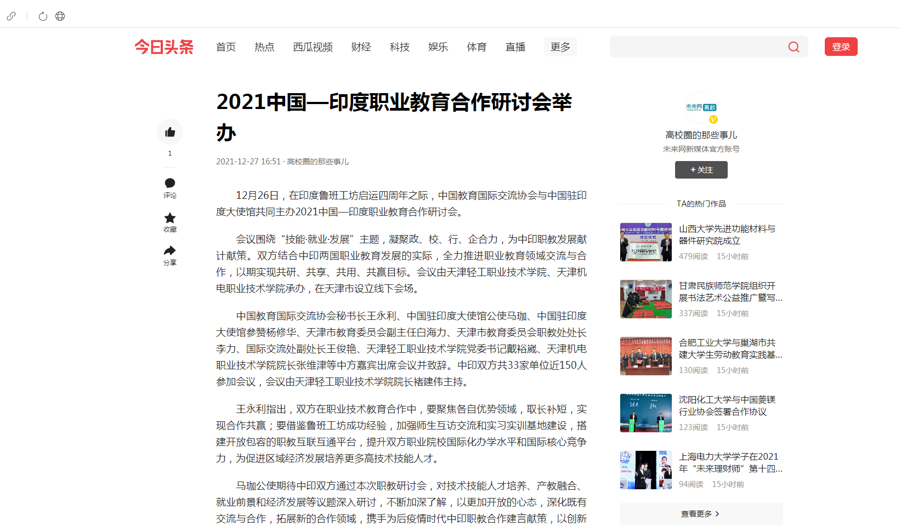This screenshot has height=527, width=901.
Task: Click the thumbs-up like icon
Action: point(170,132)
